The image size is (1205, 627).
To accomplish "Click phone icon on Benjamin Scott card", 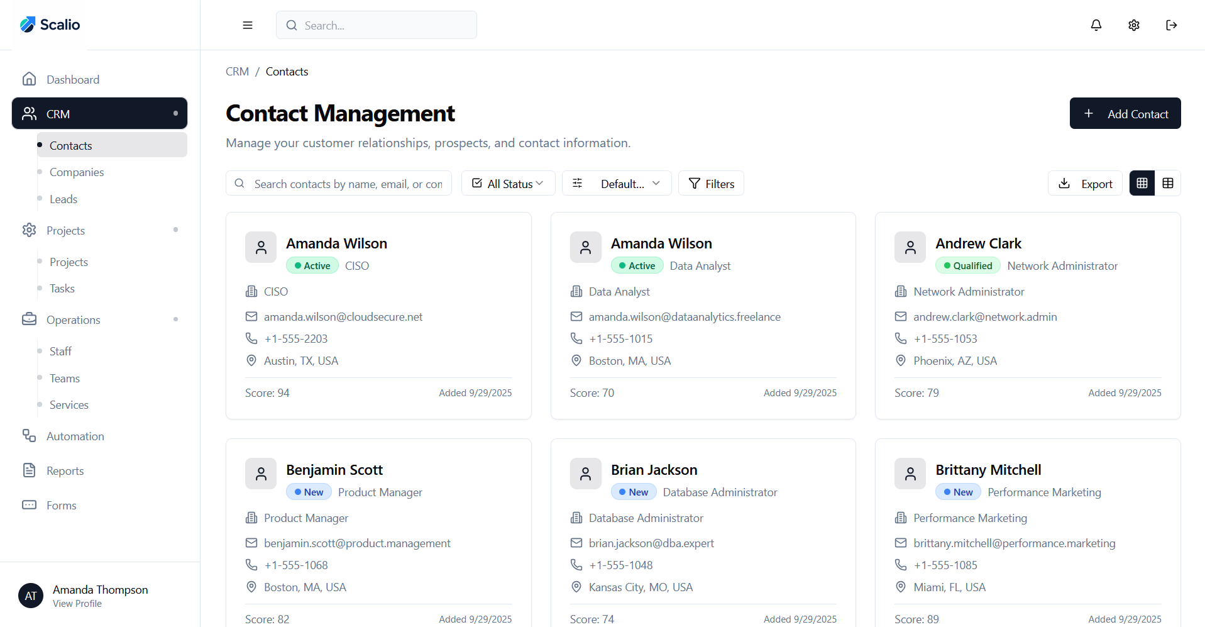I will (251, 565).
